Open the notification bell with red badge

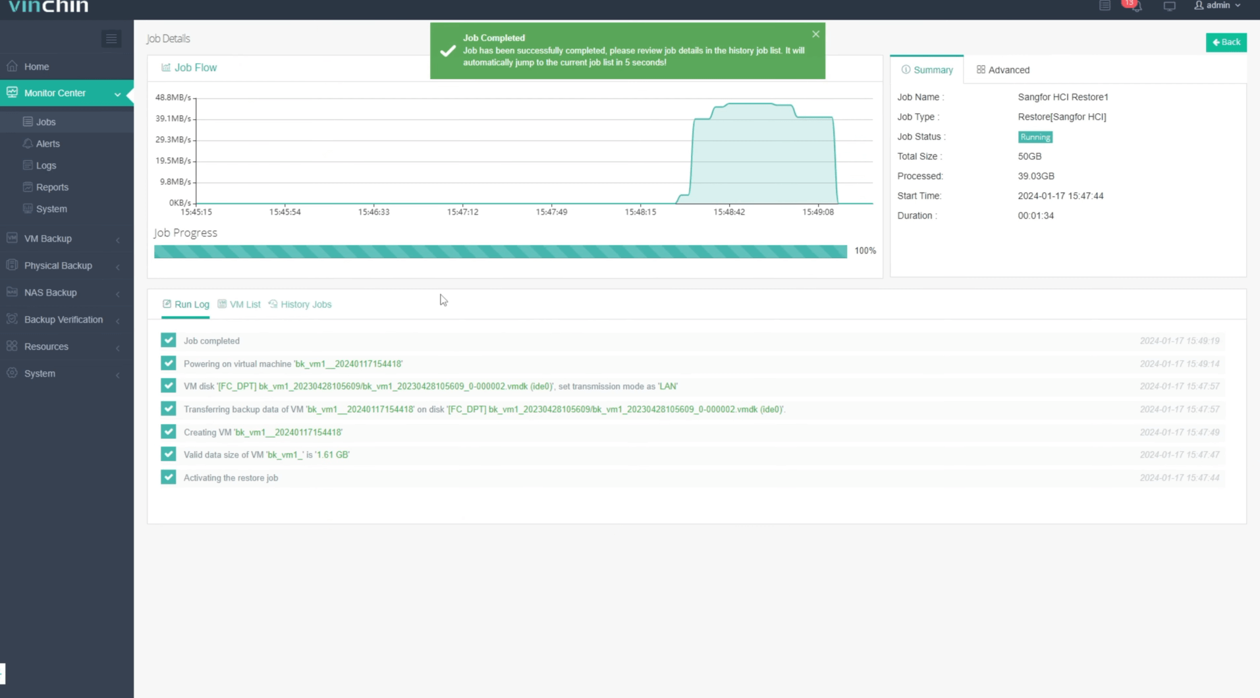pyautogui.click(x=1134, y=5)
